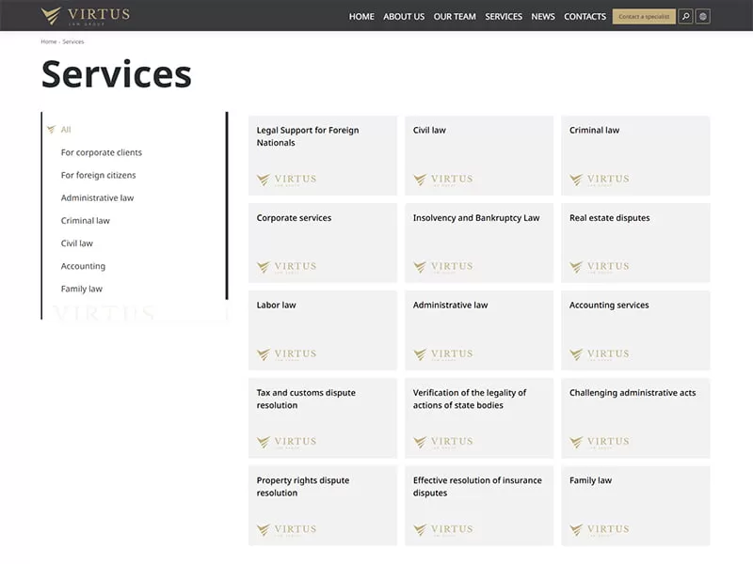Click the Virtus emblem on the Accounting services card
This screenshot has height=564, width=753.
[x=600, y=354]
